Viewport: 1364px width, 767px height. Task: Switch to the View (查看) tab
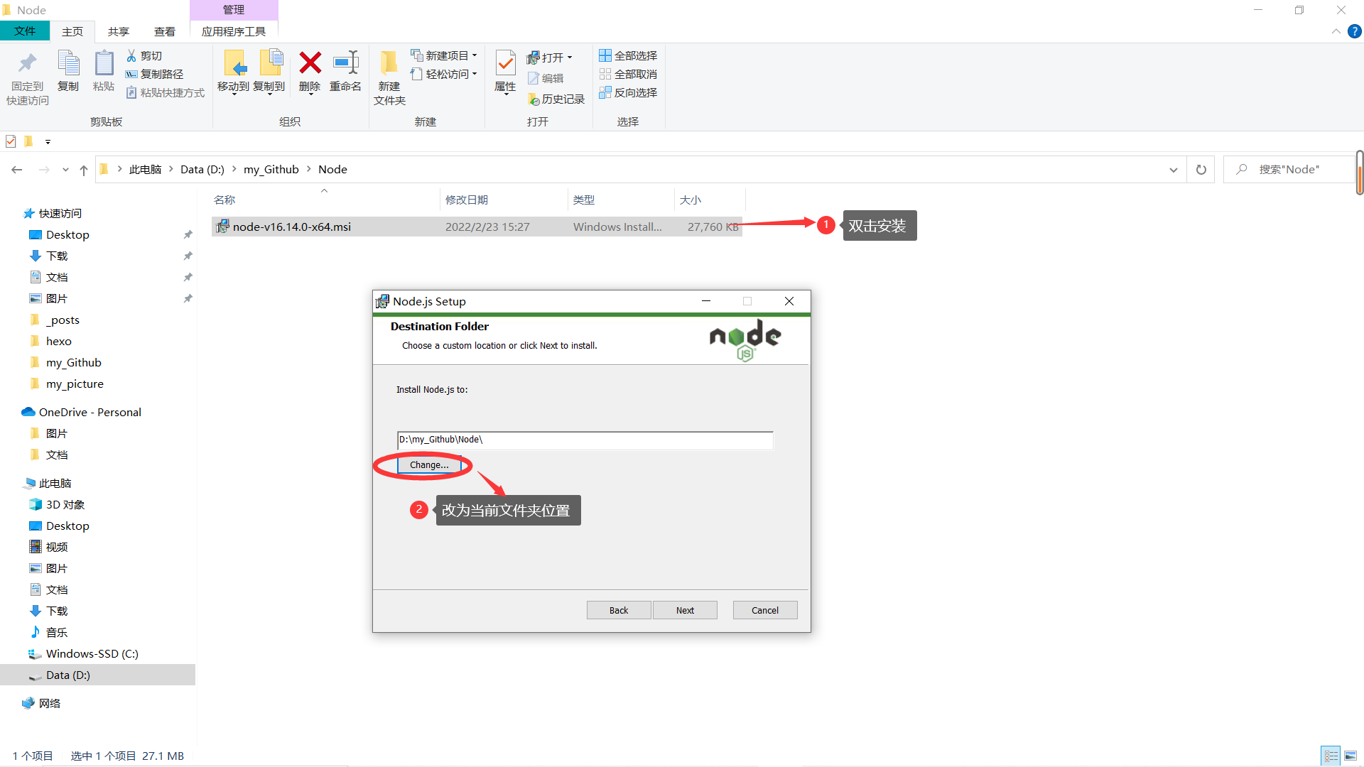click(x=165, y=31)
